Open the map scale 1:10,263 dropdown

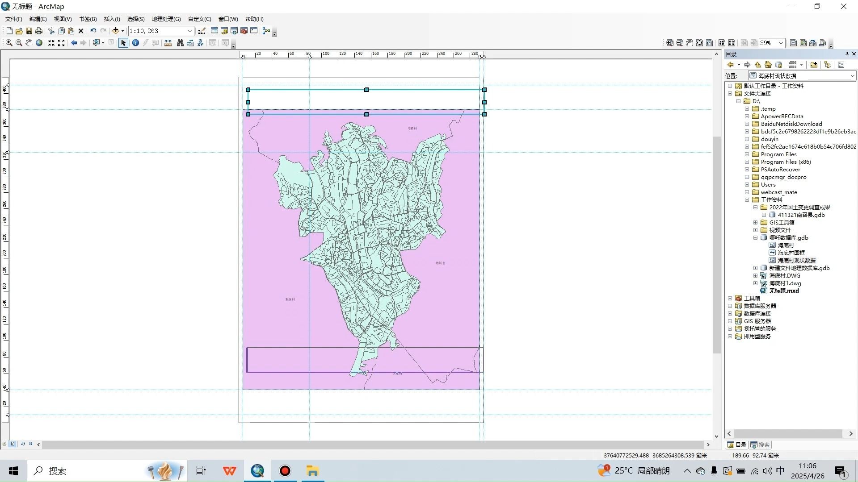(189, 31)
